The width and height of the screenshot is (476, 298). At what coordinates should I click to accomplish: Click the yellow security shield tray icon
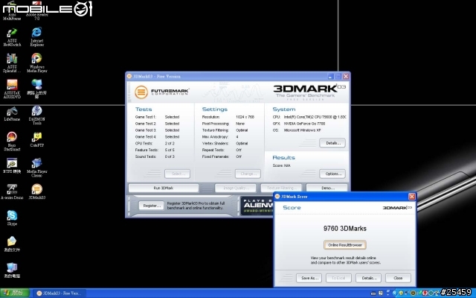[401, 293]
